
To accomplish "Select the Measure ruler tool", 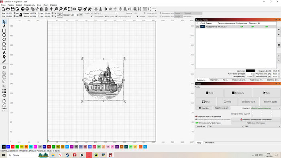I will 4,61.
